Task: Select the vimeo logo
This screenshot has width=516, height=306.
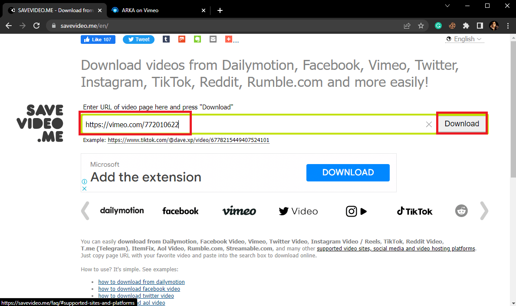Action: point(239,211)
